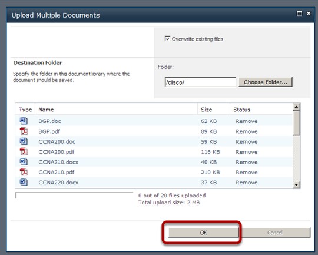Click the Word icon beside CCNA220.docx

coord(24,182)
